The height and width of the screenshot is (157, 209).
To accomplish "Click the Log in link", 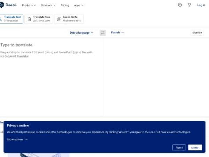I will tap(201, 5).
